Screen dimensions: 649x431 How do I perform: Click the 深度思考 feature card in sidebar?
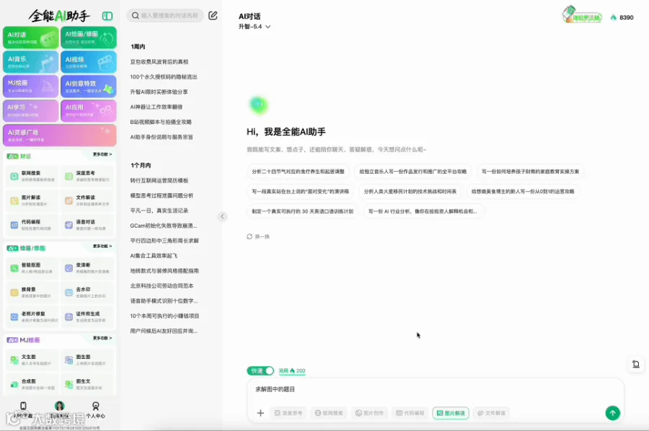pos(87,176)
